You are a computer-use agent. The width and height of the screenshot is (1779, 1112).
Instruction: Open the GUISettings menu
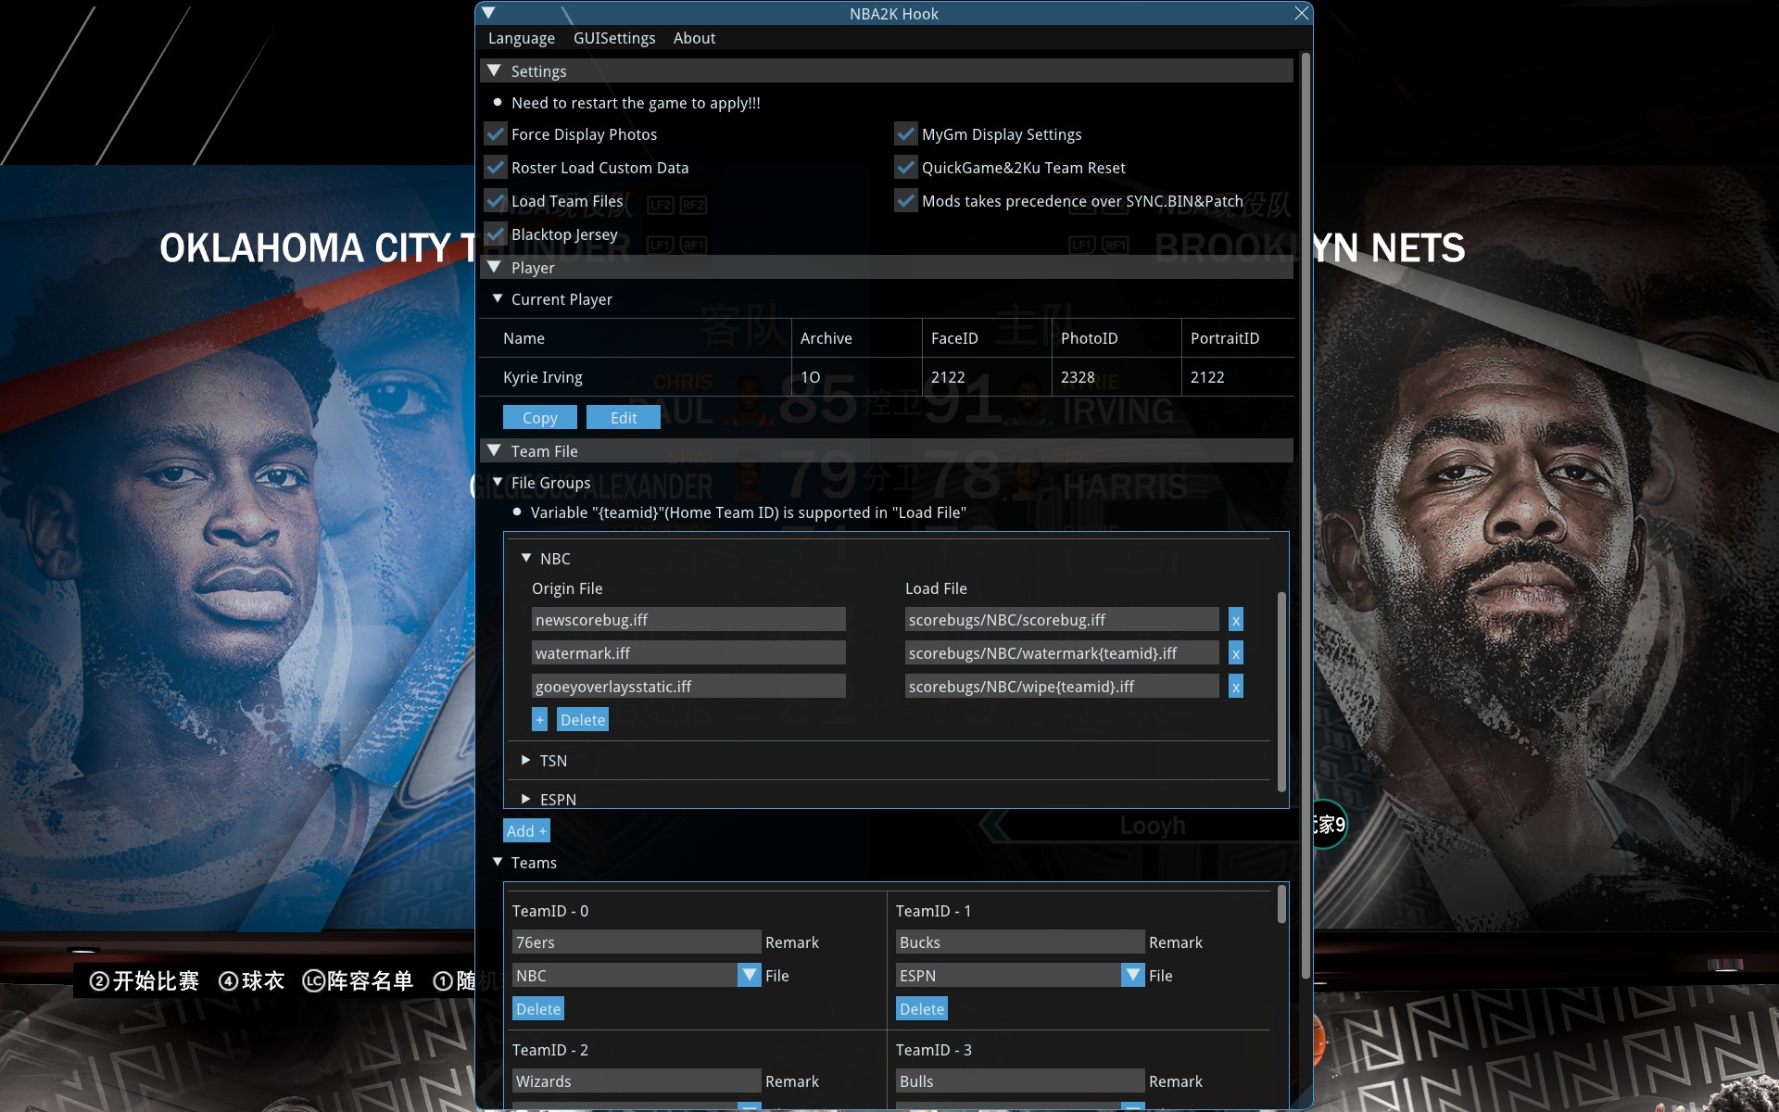613,38
